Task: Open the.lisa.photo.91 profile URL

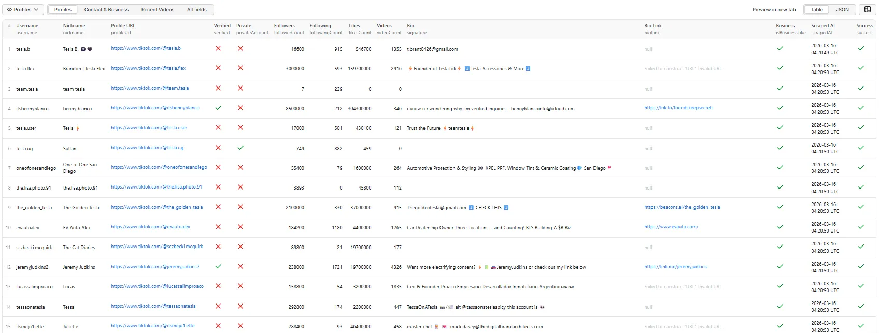Action: point(157,187)
